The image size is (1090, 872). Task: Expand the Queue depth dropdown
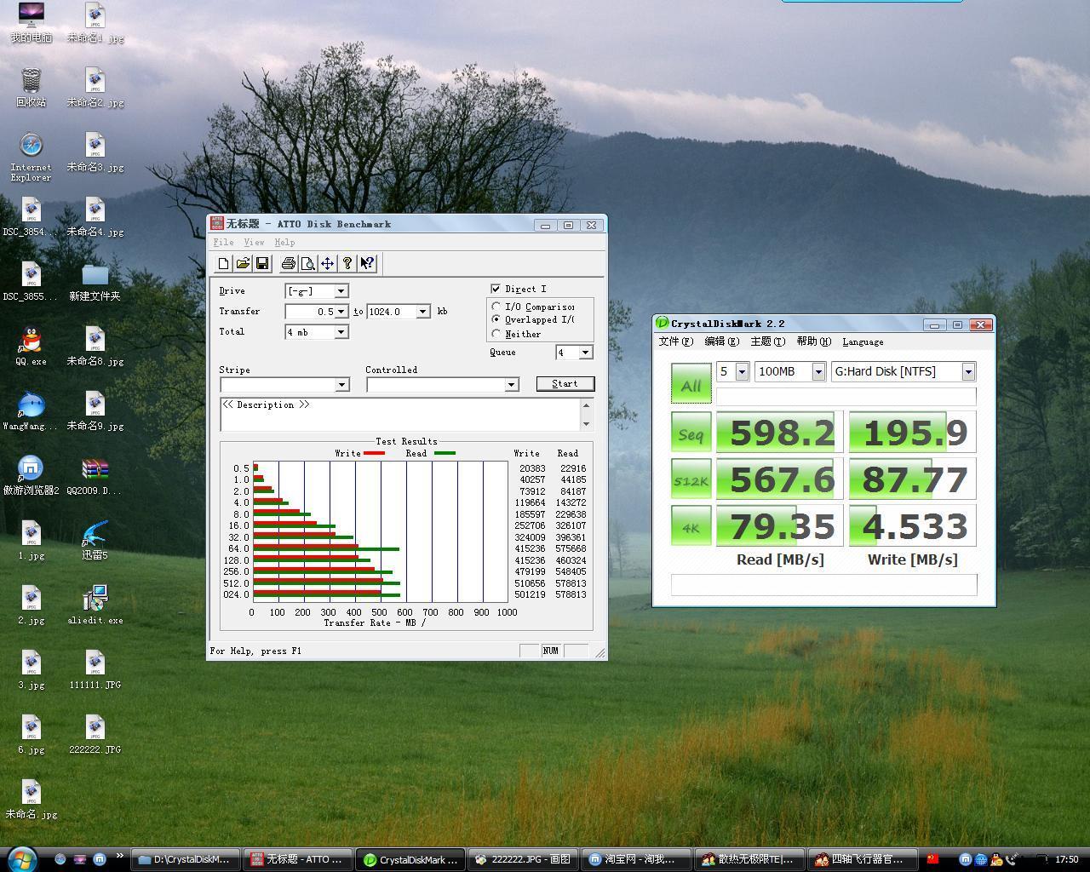coord(585,353)
